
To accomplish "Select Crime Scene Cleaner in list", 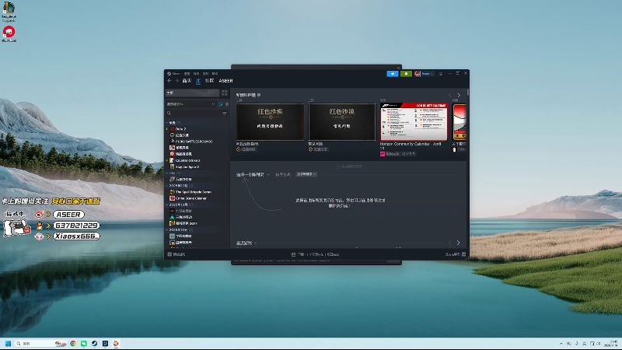I will coord(191,198).
